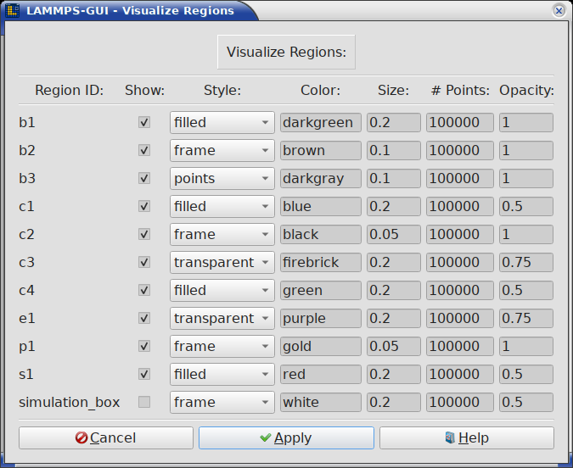The width and height of the screenshot is (573, 468).
Task: Click the Size field for region c2
Action: pos(394,234)
